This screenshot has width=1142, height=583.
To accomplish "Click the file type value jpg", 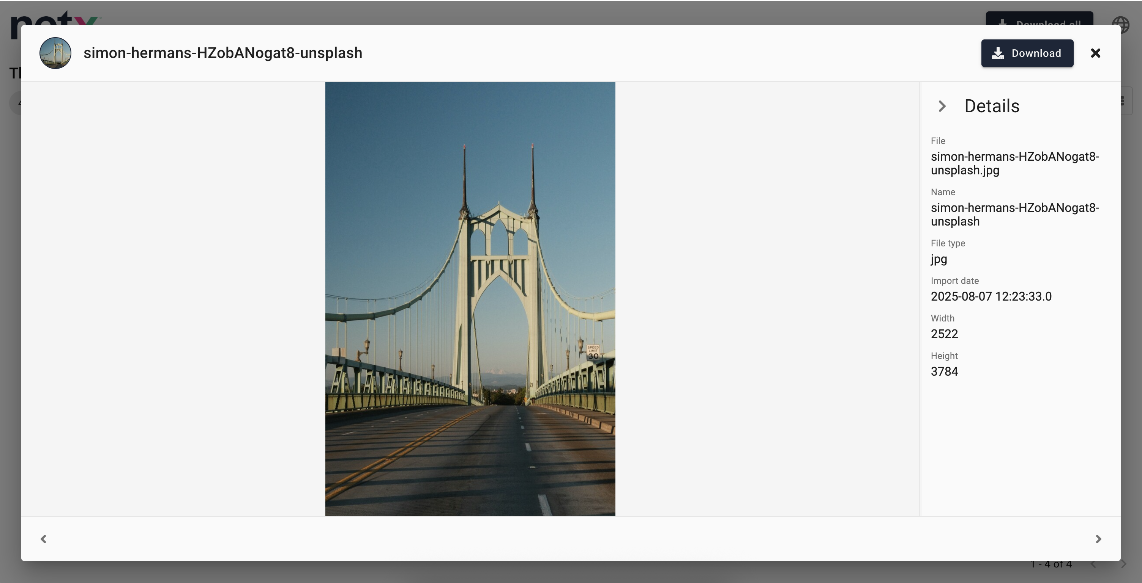I will tap(939, 259).
